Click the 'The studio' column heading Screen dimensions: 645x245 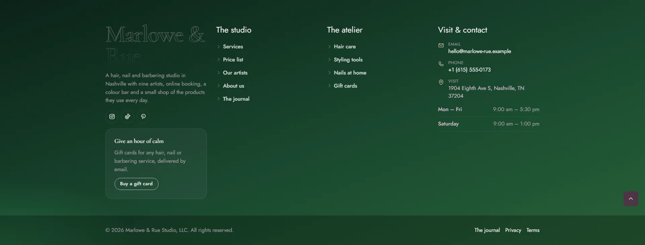point(234,30)
